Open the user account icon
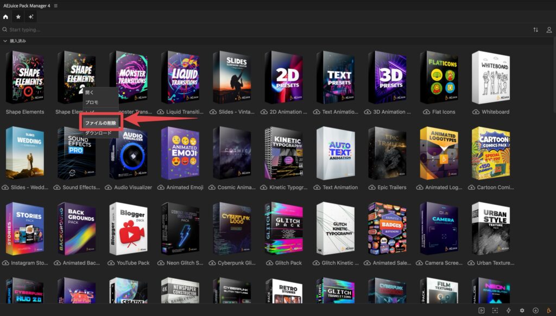556x316 pixels. (549, 30)
